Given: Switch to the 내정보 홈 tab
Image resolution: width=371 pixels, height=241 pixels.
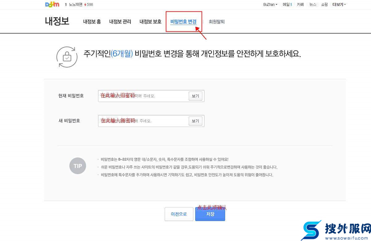Looking at the screenshot, I should [92, 22].
